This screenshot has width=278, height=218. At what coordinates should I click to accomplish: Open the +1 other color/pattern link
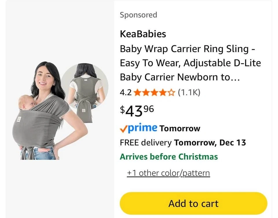coord(168,173)
